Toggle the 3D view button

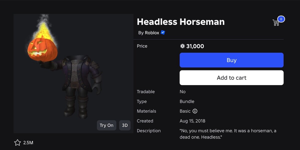click(x=125, y=125)
